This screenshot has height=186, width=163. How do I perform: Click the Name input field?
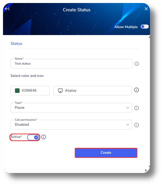71,64
